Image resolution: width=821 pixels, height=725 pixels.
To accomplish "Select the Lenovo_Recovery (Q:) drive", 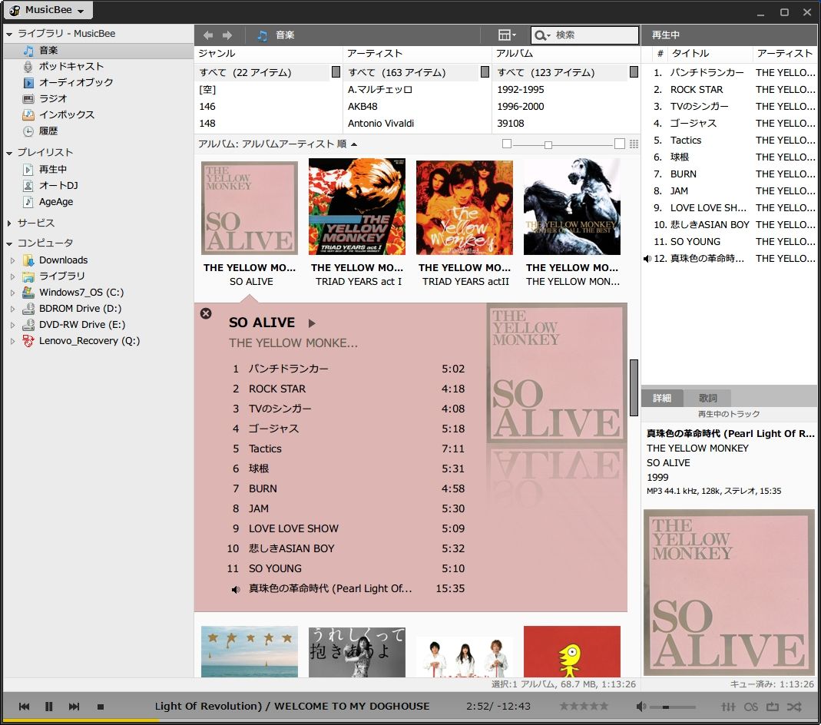I will point(89,341).
